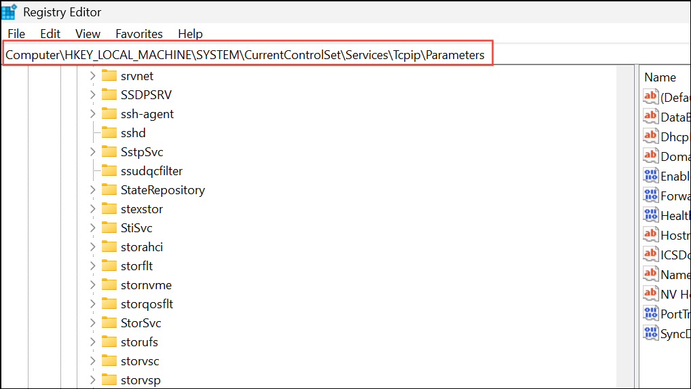Expand the storufs key
Screen dimensions: 691x389
[x=92, y=342]
